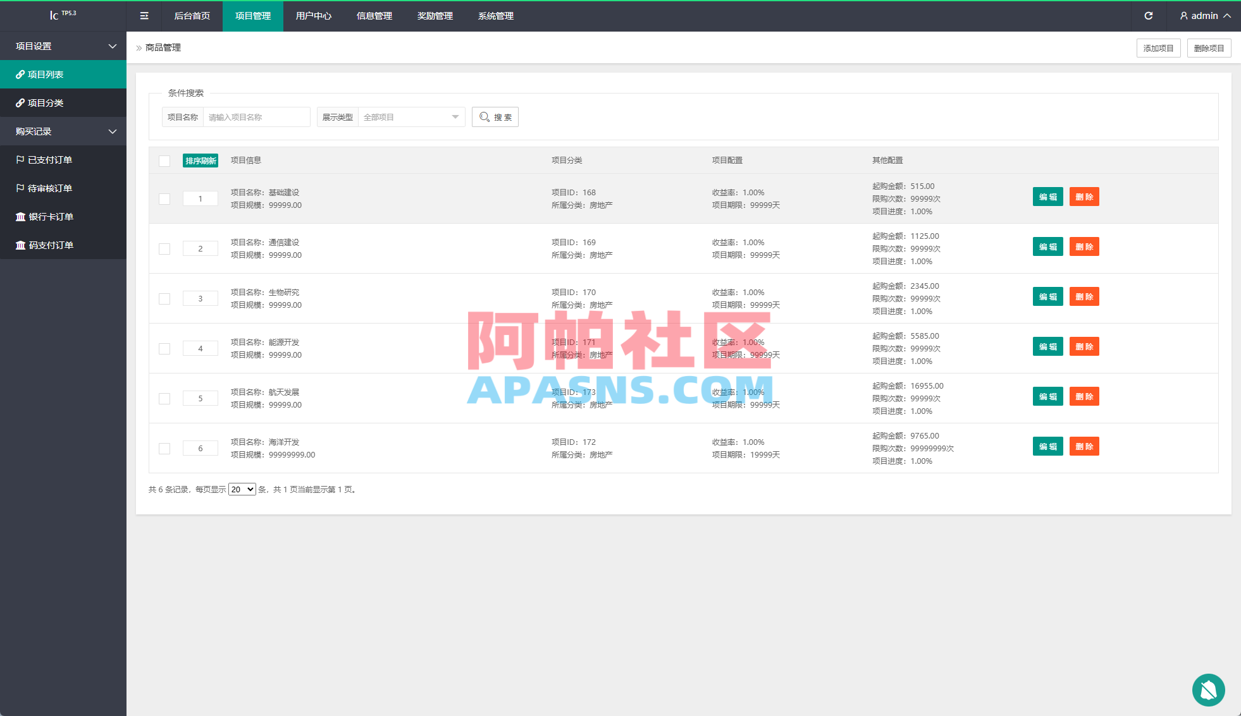Image resolution: width=1241 pixels, height=716 pixels.
Task: Check the row checkbox for 海洋开发
Action: click(164, 448)
